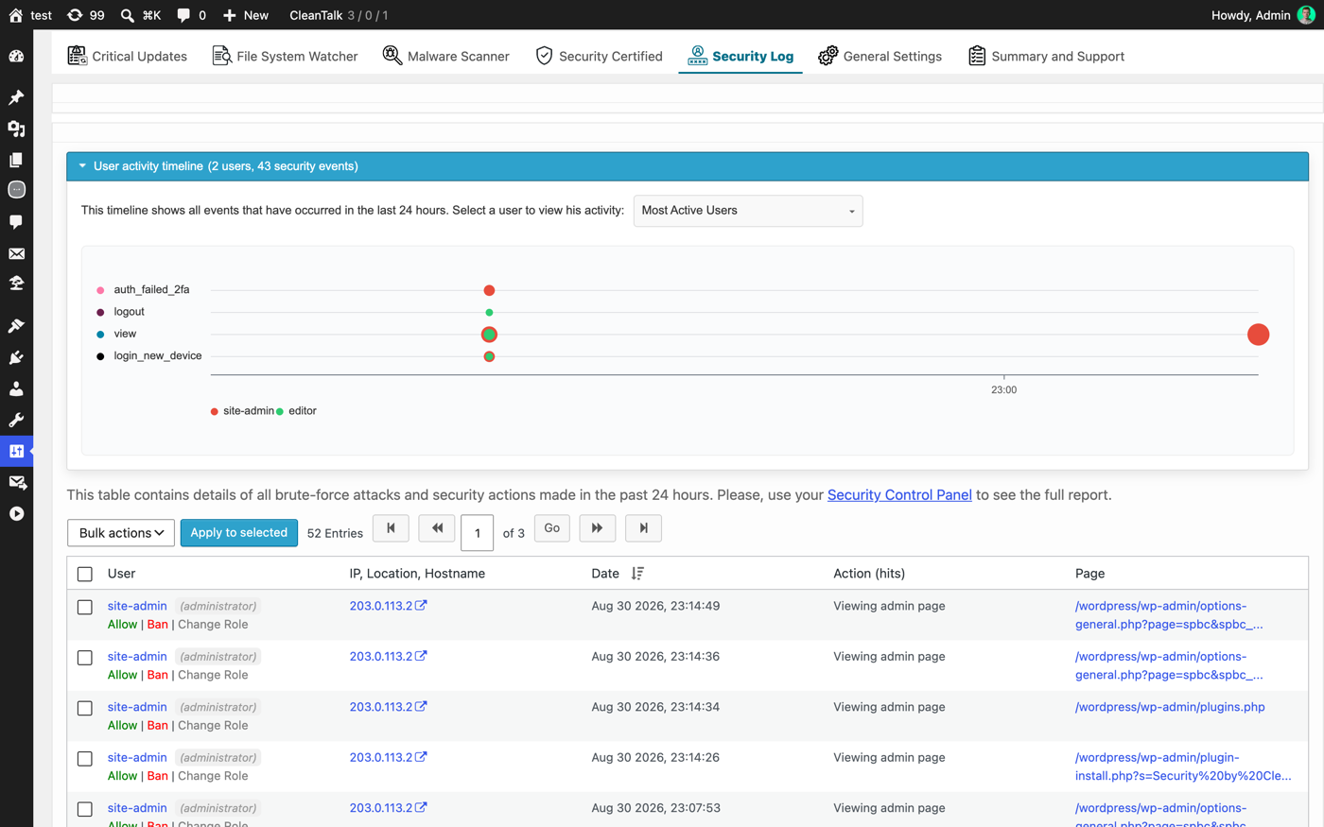Open the Tools wrench sidebar icon

[16, 420]
